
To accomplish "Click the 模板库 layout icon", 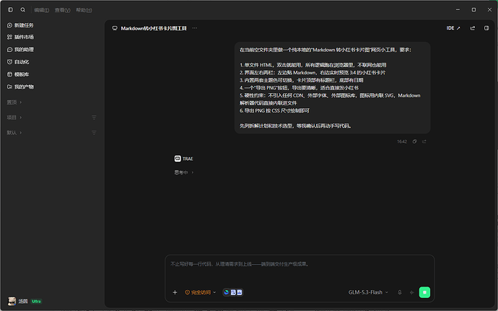I will 9,74.
